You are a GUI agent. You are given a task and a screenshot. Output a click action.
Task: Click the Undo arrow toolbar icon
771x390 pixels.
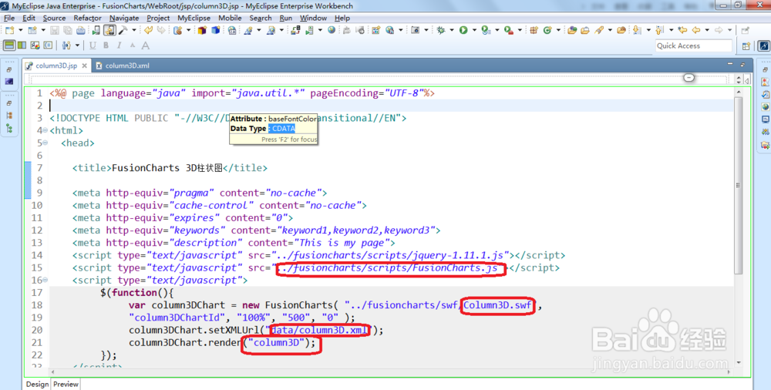click(x=149, y=30)
